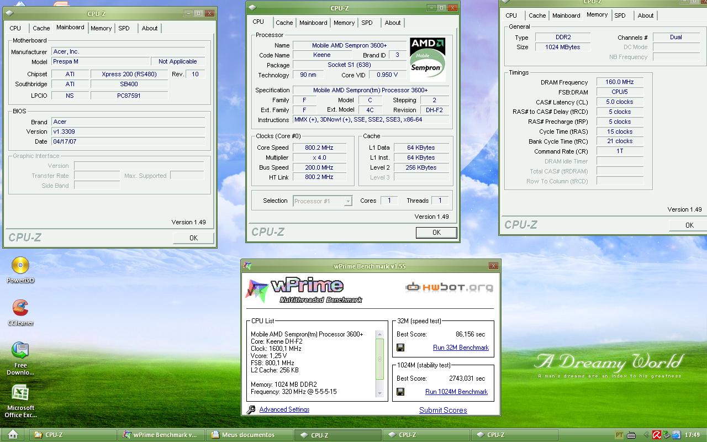The height and width of the screenshot is (442, 707).
Task: Open Cache tab in middle CPU-Z window
Action: (284, 23)
